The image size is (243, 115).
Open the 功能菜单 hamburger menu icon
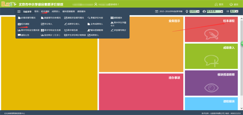[x=19, y=11]
